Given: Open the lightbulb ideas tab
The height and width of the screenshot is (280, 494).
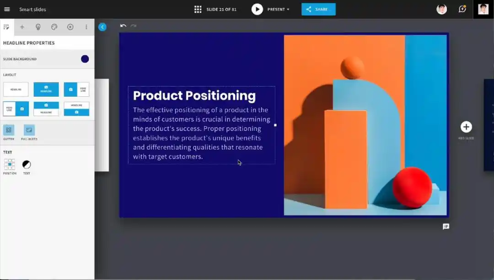Looking at the screenshot, I should click(x=38, y=27).
